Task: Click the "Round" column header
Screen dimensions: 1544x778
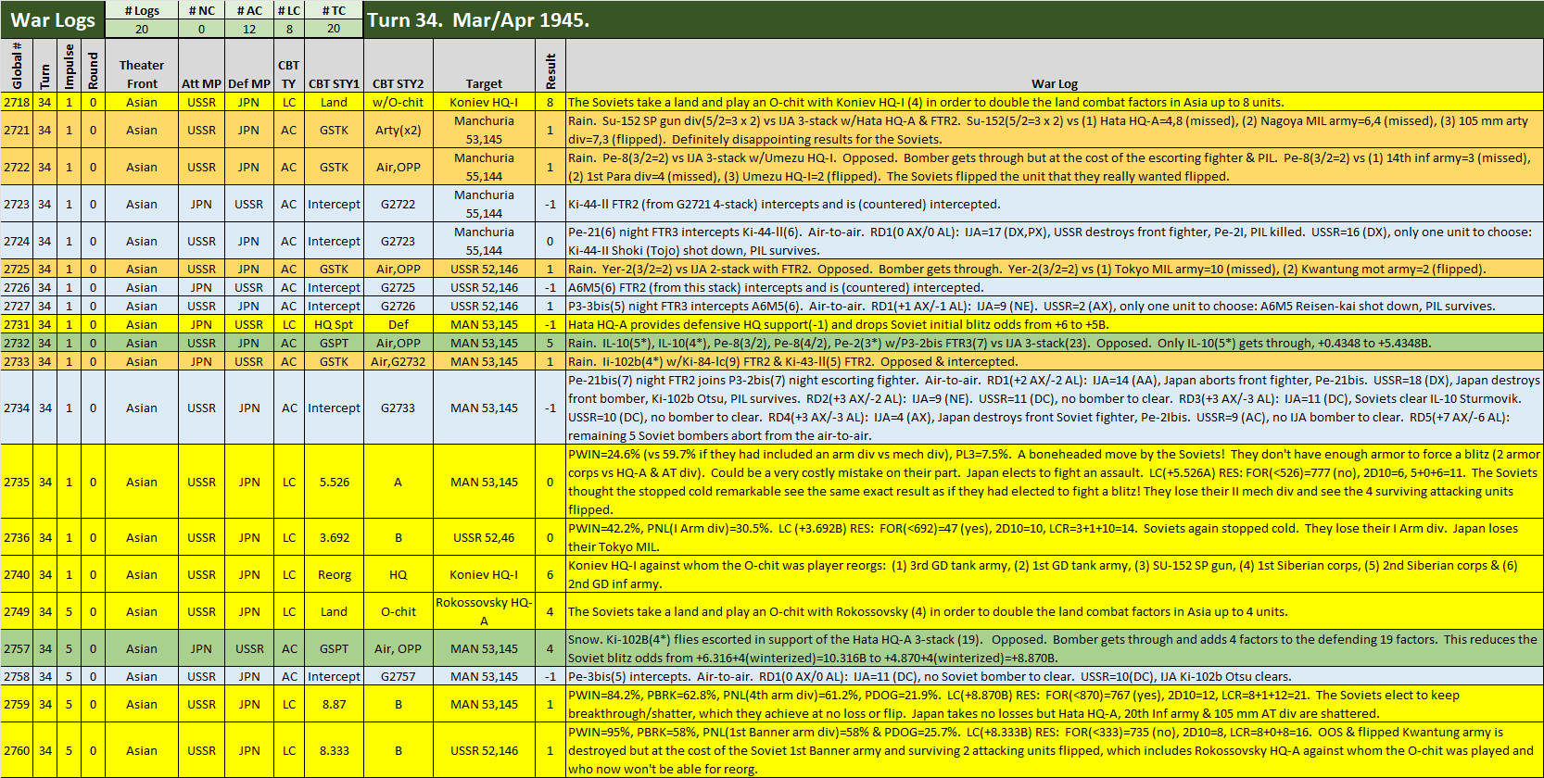Action: pos(93,66)
